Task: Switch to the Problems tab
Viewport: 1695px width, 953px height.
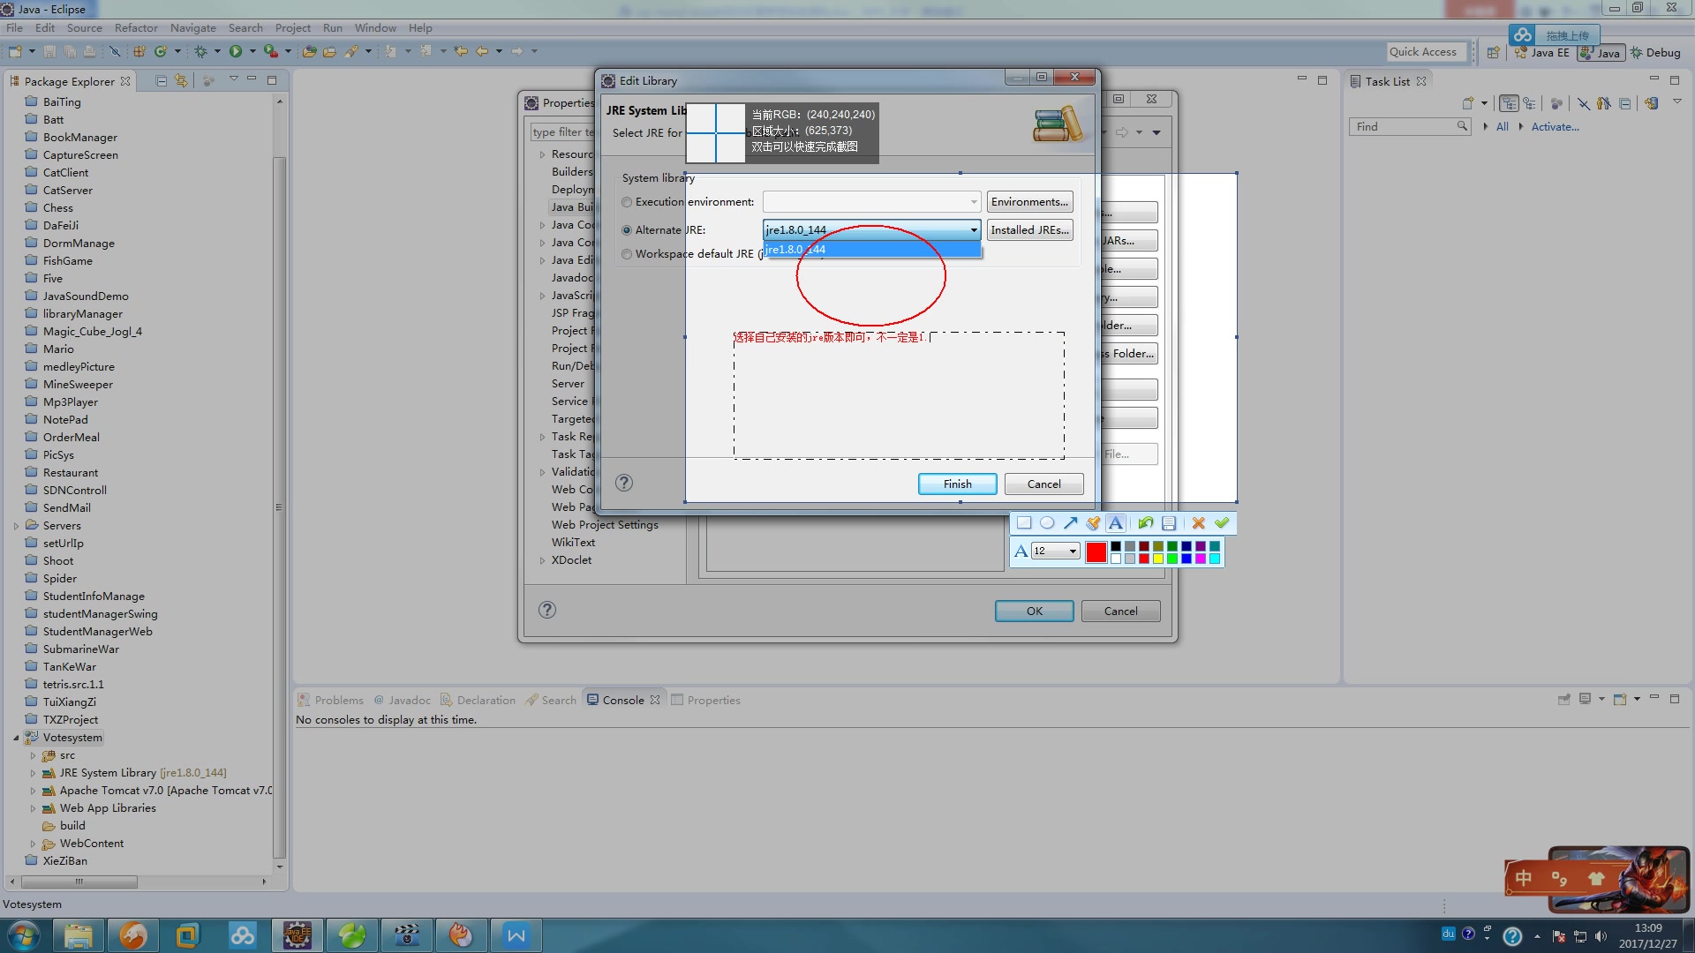Action: [x=338, y=701]
